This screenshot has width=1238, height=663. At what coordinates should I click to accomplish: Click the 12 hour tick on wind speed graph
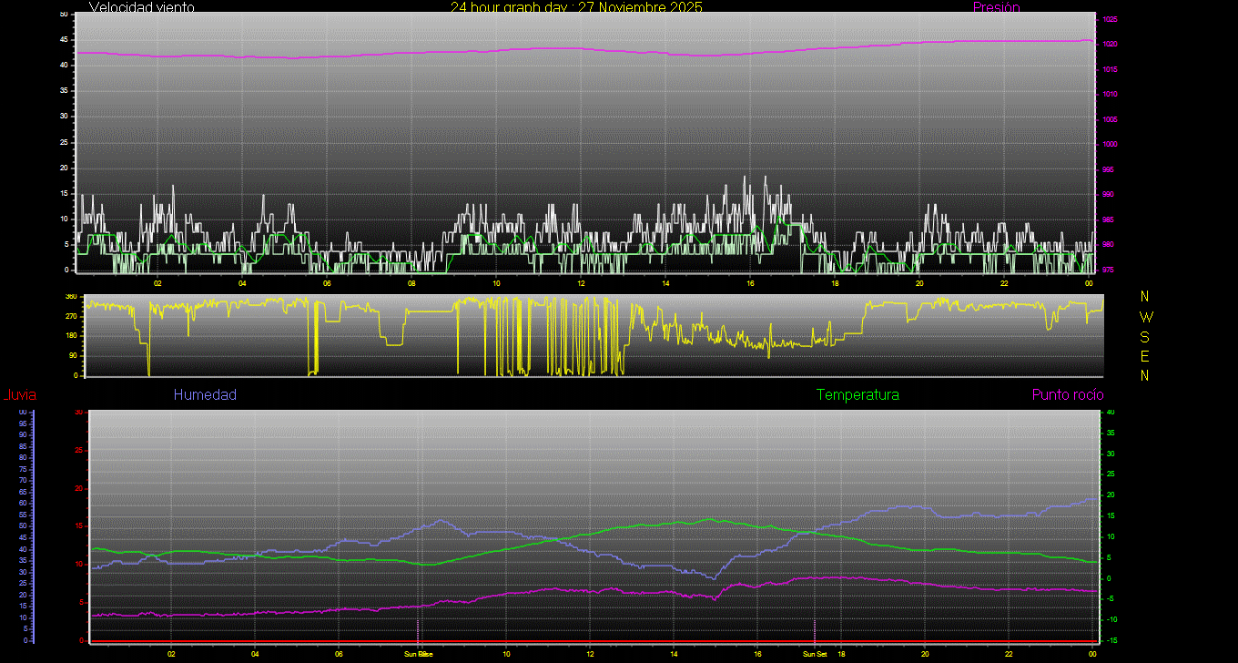(x=581, y=282)
